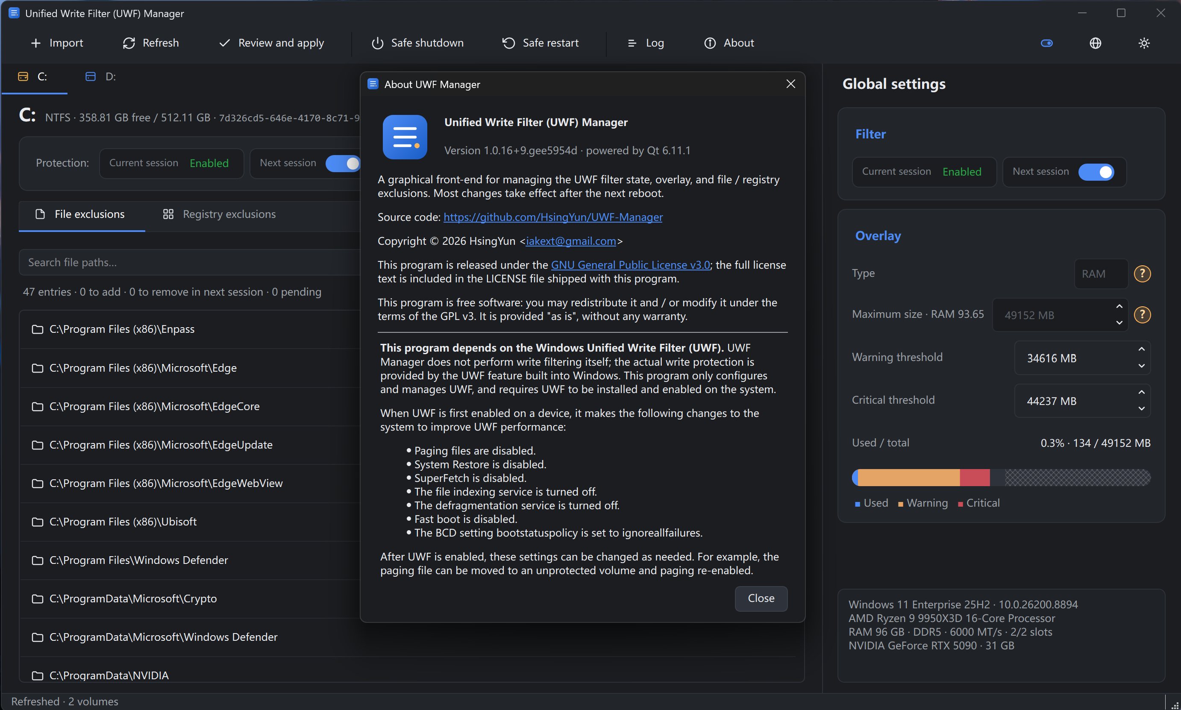Open the Log toolbar item
1181x710 pixels.
pyautogui.click(x=645, y=43)
